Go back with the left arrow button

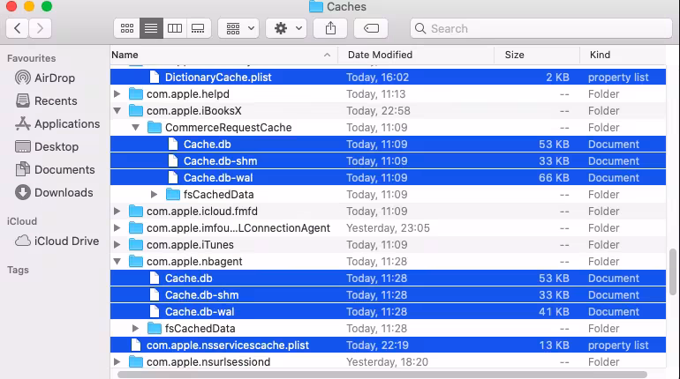click(18, 28)
